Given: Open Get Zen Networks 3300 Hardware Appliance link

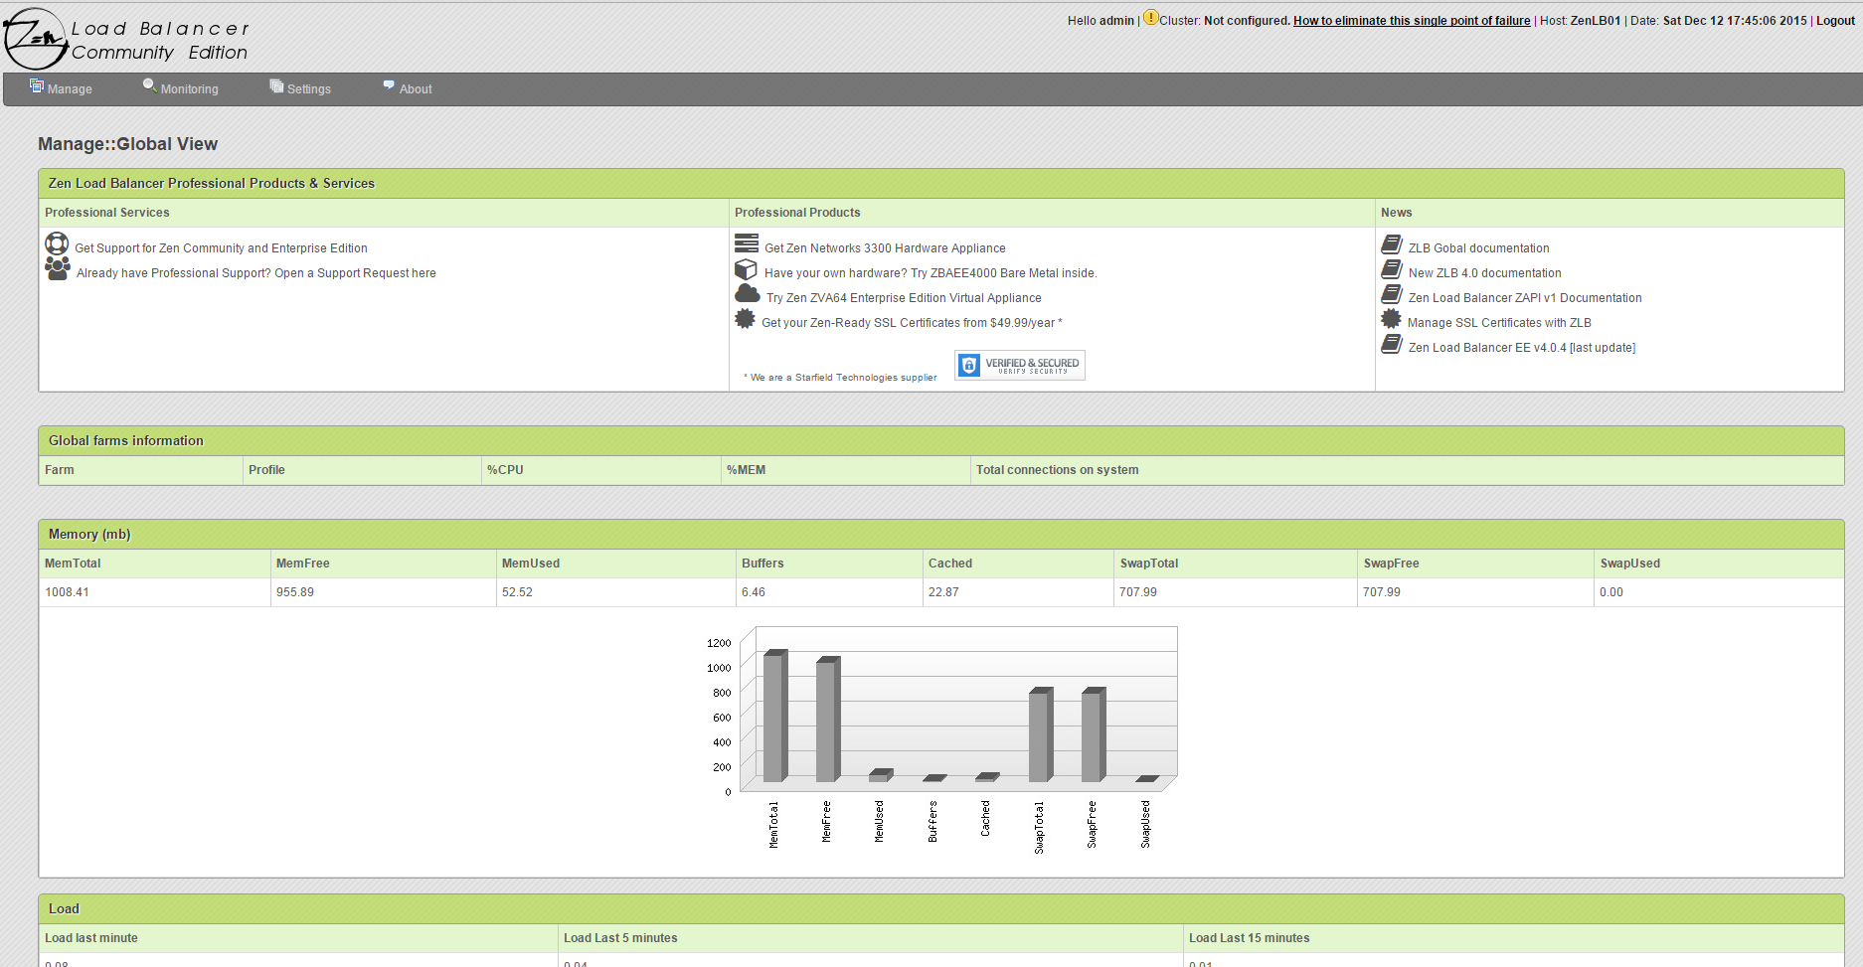Looking at the screenshot, I should click(x=885, y=248).
